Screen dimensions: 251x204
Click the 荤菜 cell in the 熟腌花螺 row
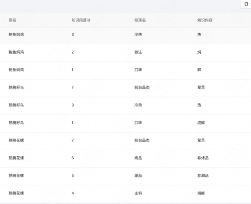click(x=201, y=140)
